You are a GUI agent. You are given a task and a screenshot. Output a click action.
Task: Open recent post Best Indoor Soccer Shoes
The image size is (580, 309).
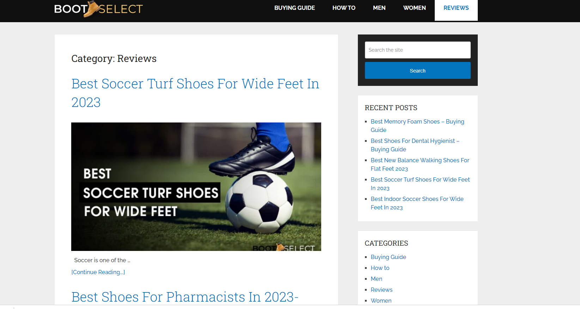(x=417, y=203)
